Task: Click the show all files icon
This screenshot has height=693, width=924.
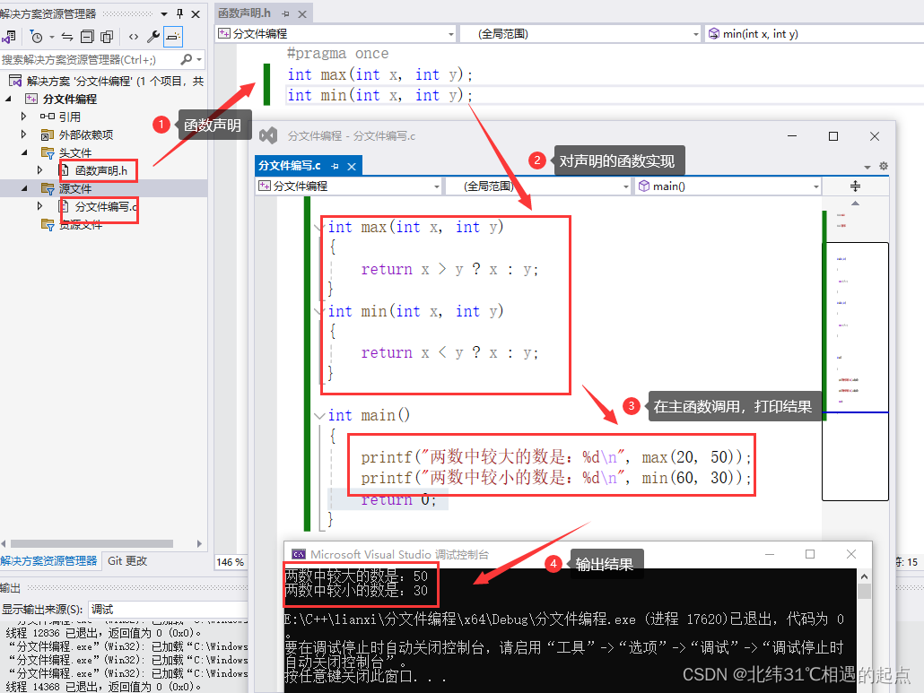Action: tap(107, 37)
